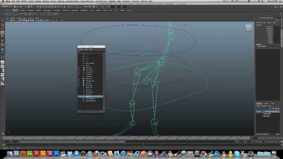Open Adobe Bridge from Dock
The image size is (283, 159).
[x=23, y=154]
